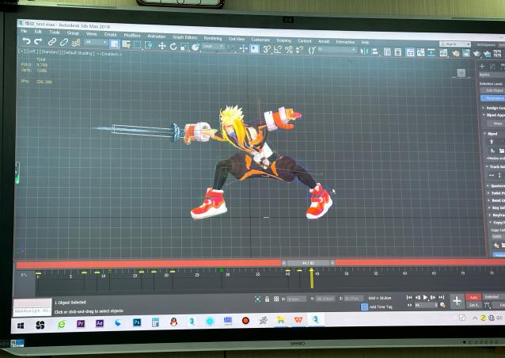Click the Next Frame button

pyautogui.click(x=433, y=297)
